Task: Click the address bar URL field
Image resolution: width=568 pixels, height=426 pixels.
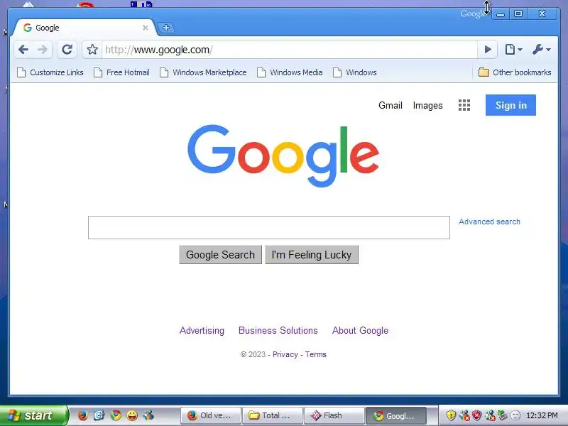Action: (x=290, y=50)
